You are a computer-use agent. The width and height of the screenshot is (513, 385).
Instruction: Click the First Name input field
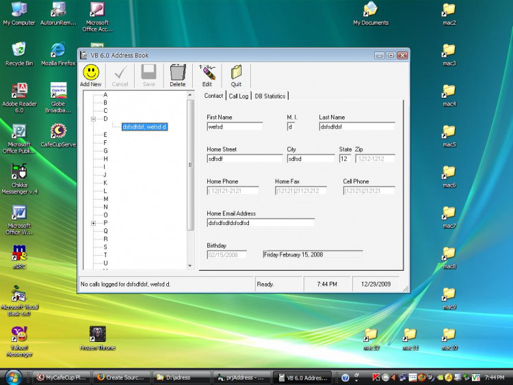point(235,127)
